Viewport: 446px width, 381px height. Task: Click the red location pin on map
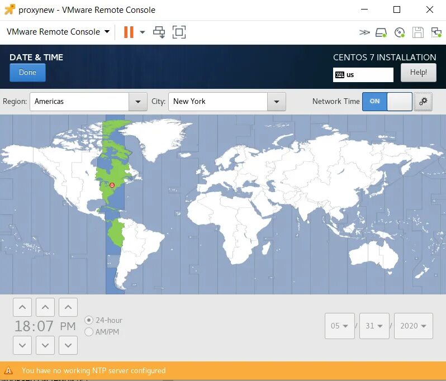point(112,185)
